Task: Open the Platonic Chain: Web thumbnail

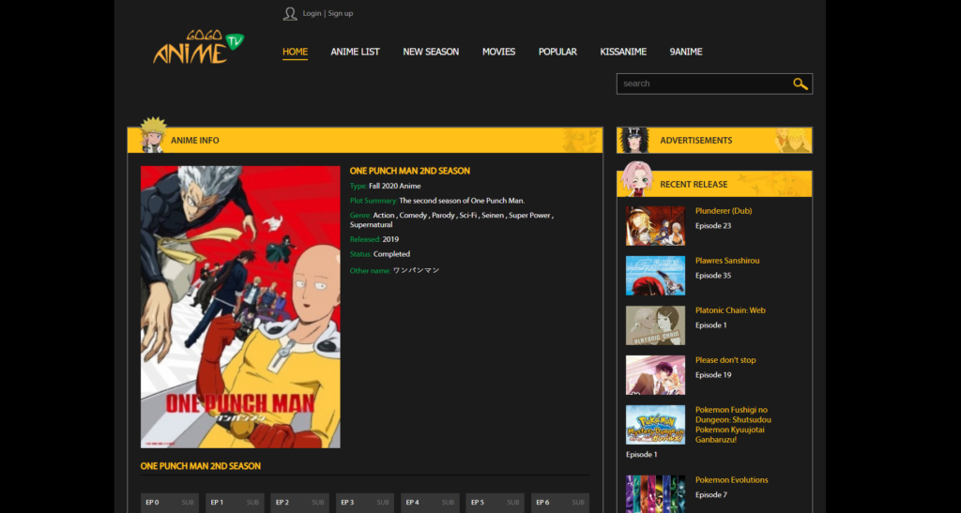Action: [655, 325]
